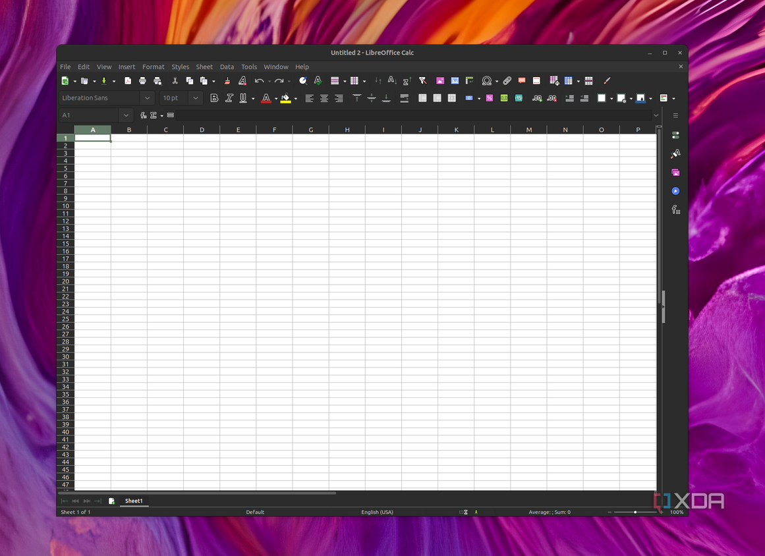The height and width of the screenshot is (556, 765).
Task: Export directly as PDF
Action: (x=128, y=81)
